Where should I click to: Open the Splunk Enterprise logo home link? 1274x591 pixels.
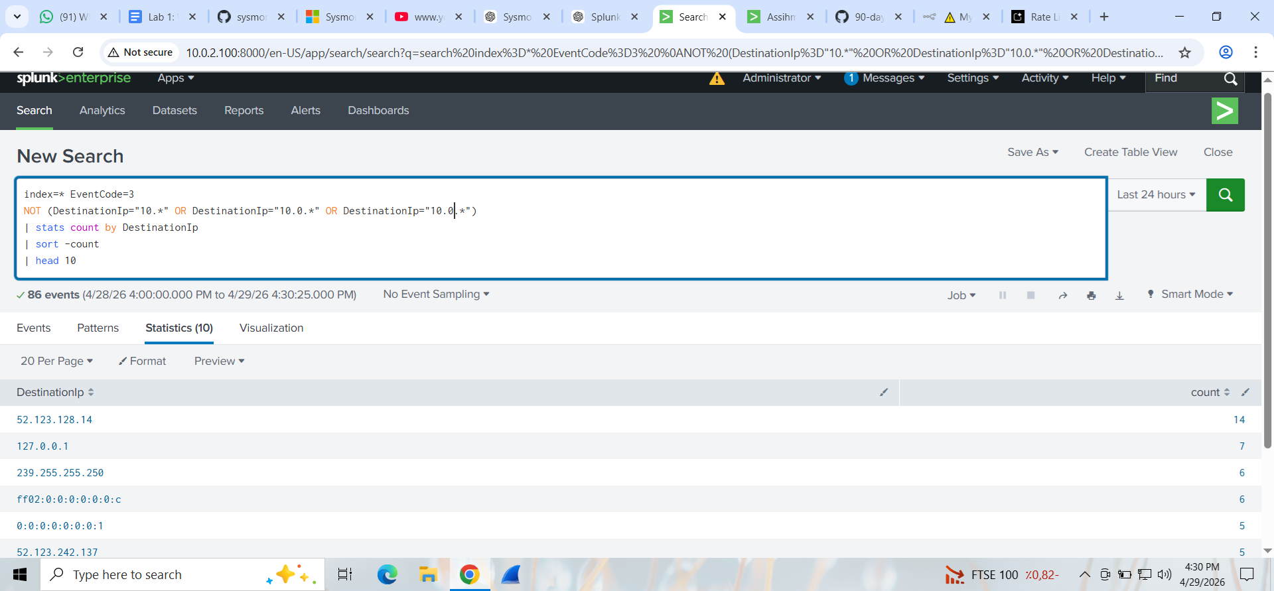point(74,78)
